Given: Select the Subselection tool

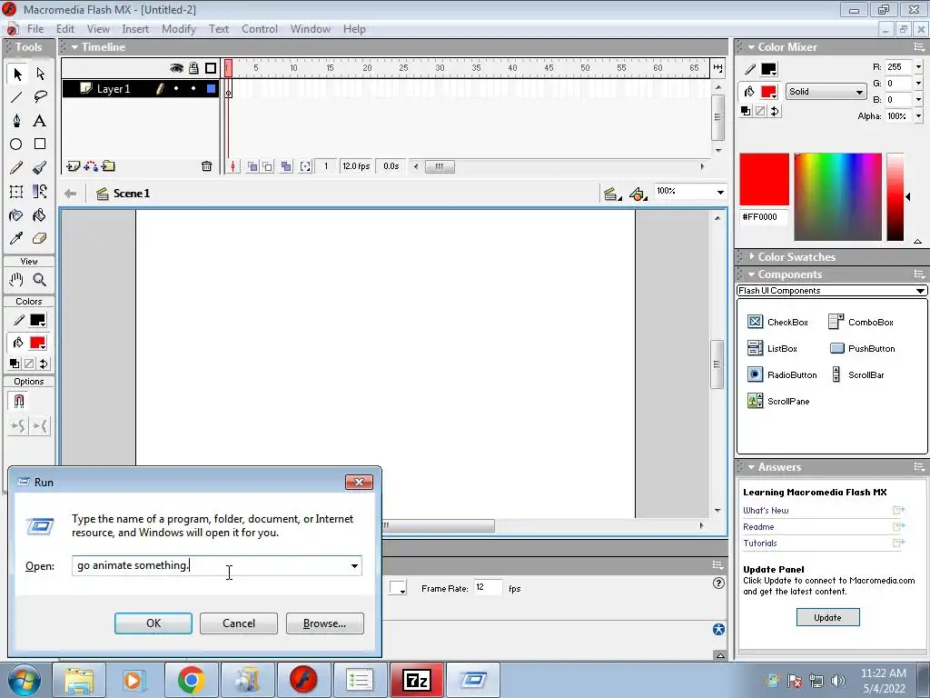Looking at the screenshot, I should [x=40, y=74].
